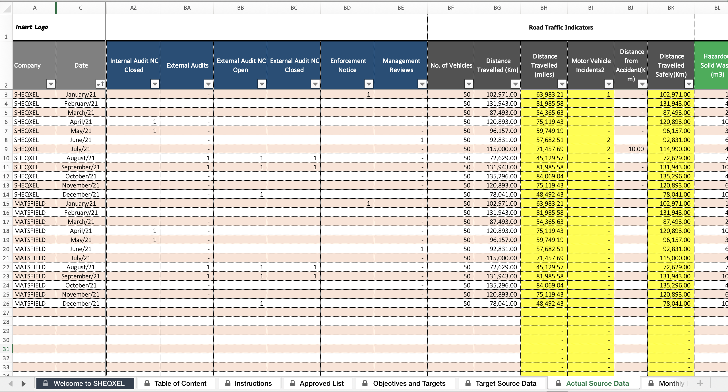Select row 15 header
Viewport: 728px width, 392px height.
[x=6, y=203]
